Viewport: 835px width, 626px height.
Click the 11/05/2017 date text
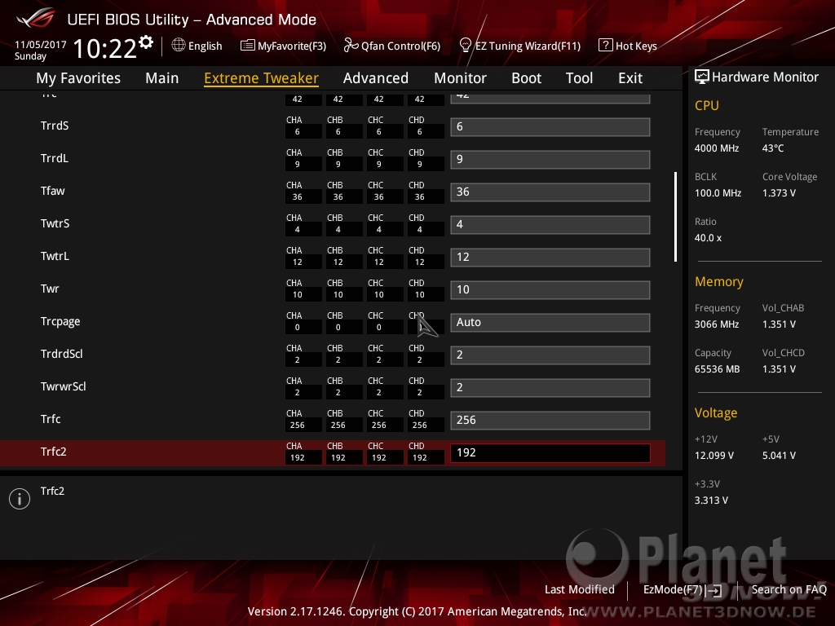pyautogui.click(x=41, y=45)
